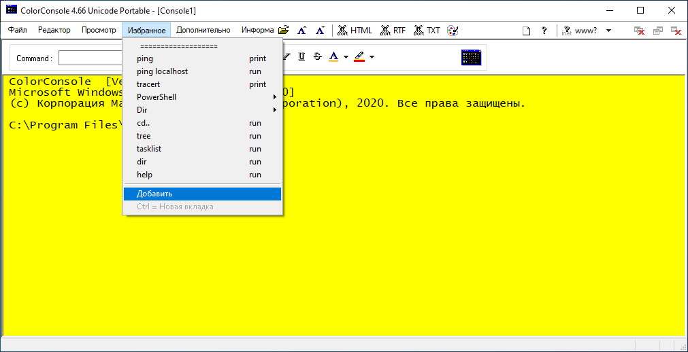Image resolution: width=688 pixels, height=352 pixels.
Task: Open the font color dropdown arrow
Action: coord(346,57)
